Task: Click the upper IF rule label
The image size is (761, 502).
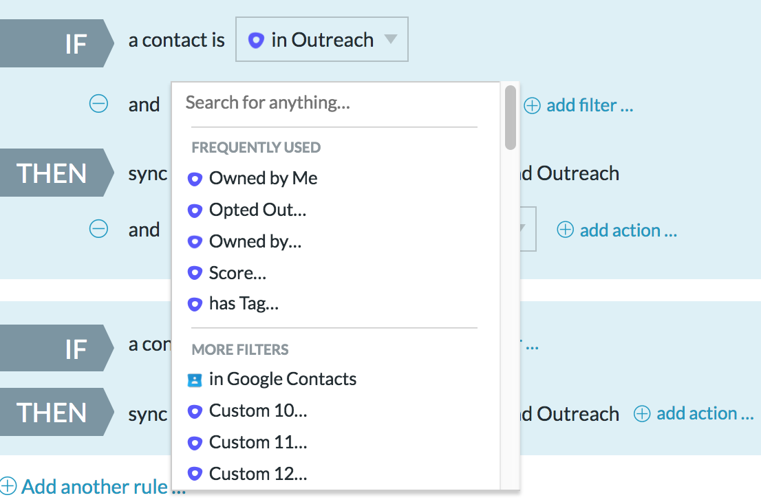Action: 57,43
